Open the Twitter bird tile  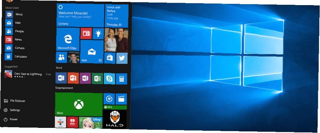click(122, 58)
